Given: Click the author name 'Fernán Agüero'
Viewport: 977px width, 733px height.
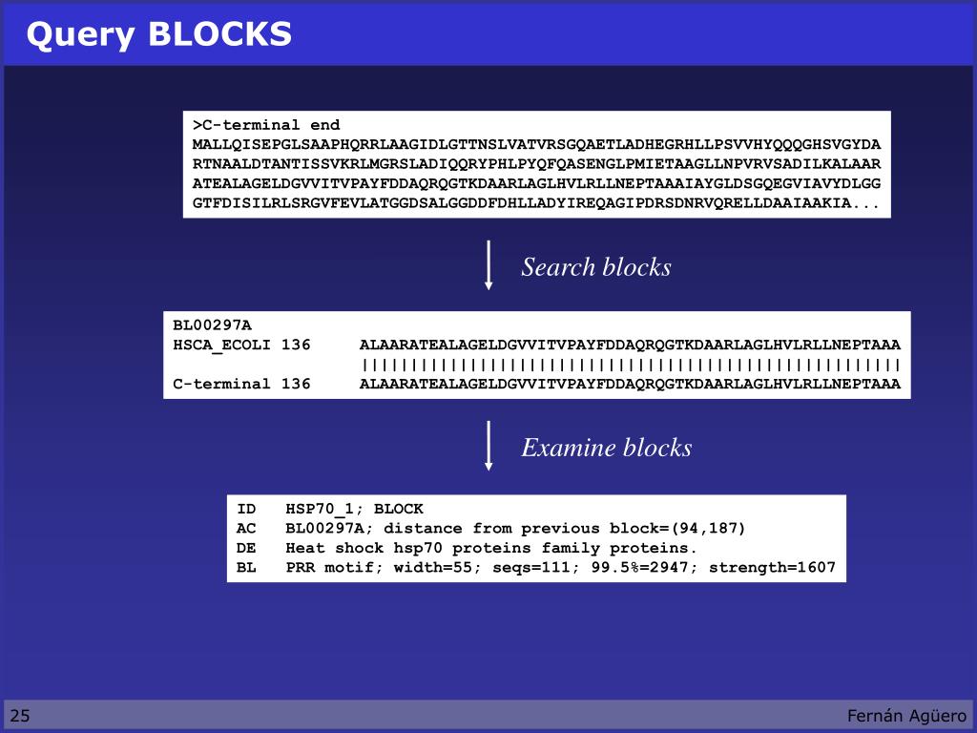Looking at the screenshot, I should 906,716.
